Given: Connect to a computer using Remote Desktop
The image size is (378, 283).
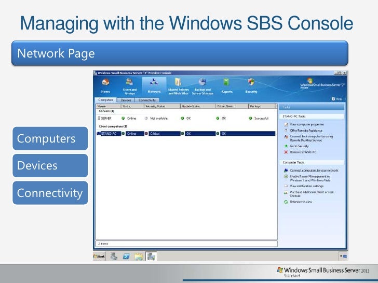Looking at the screenshot, I should (x=311, y=138).
